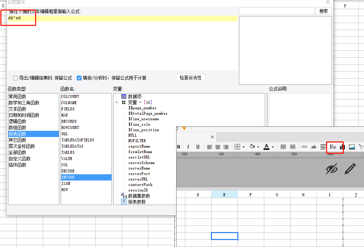
Task: Toggle bold formatting in toolbar
Action: coord(178,147)
